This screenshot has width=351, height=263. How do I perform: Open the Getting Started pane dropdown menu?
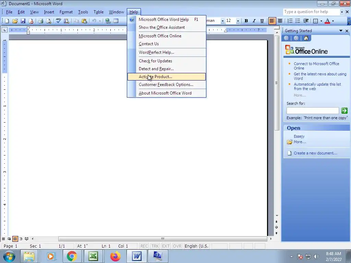tap(341, 30)
